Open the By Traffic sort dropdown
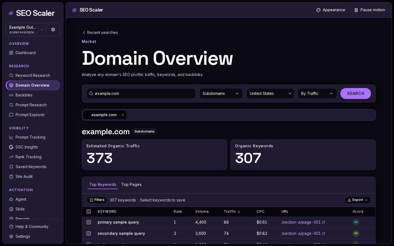Viewport: 394px width, 246px height. [x=317, y=93]
